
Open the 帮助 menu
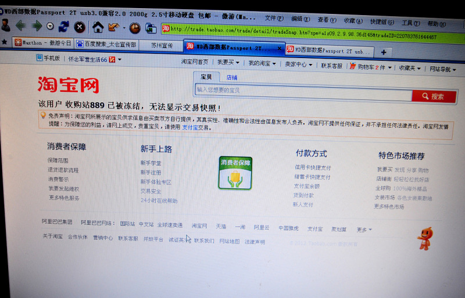click(437, 24)
